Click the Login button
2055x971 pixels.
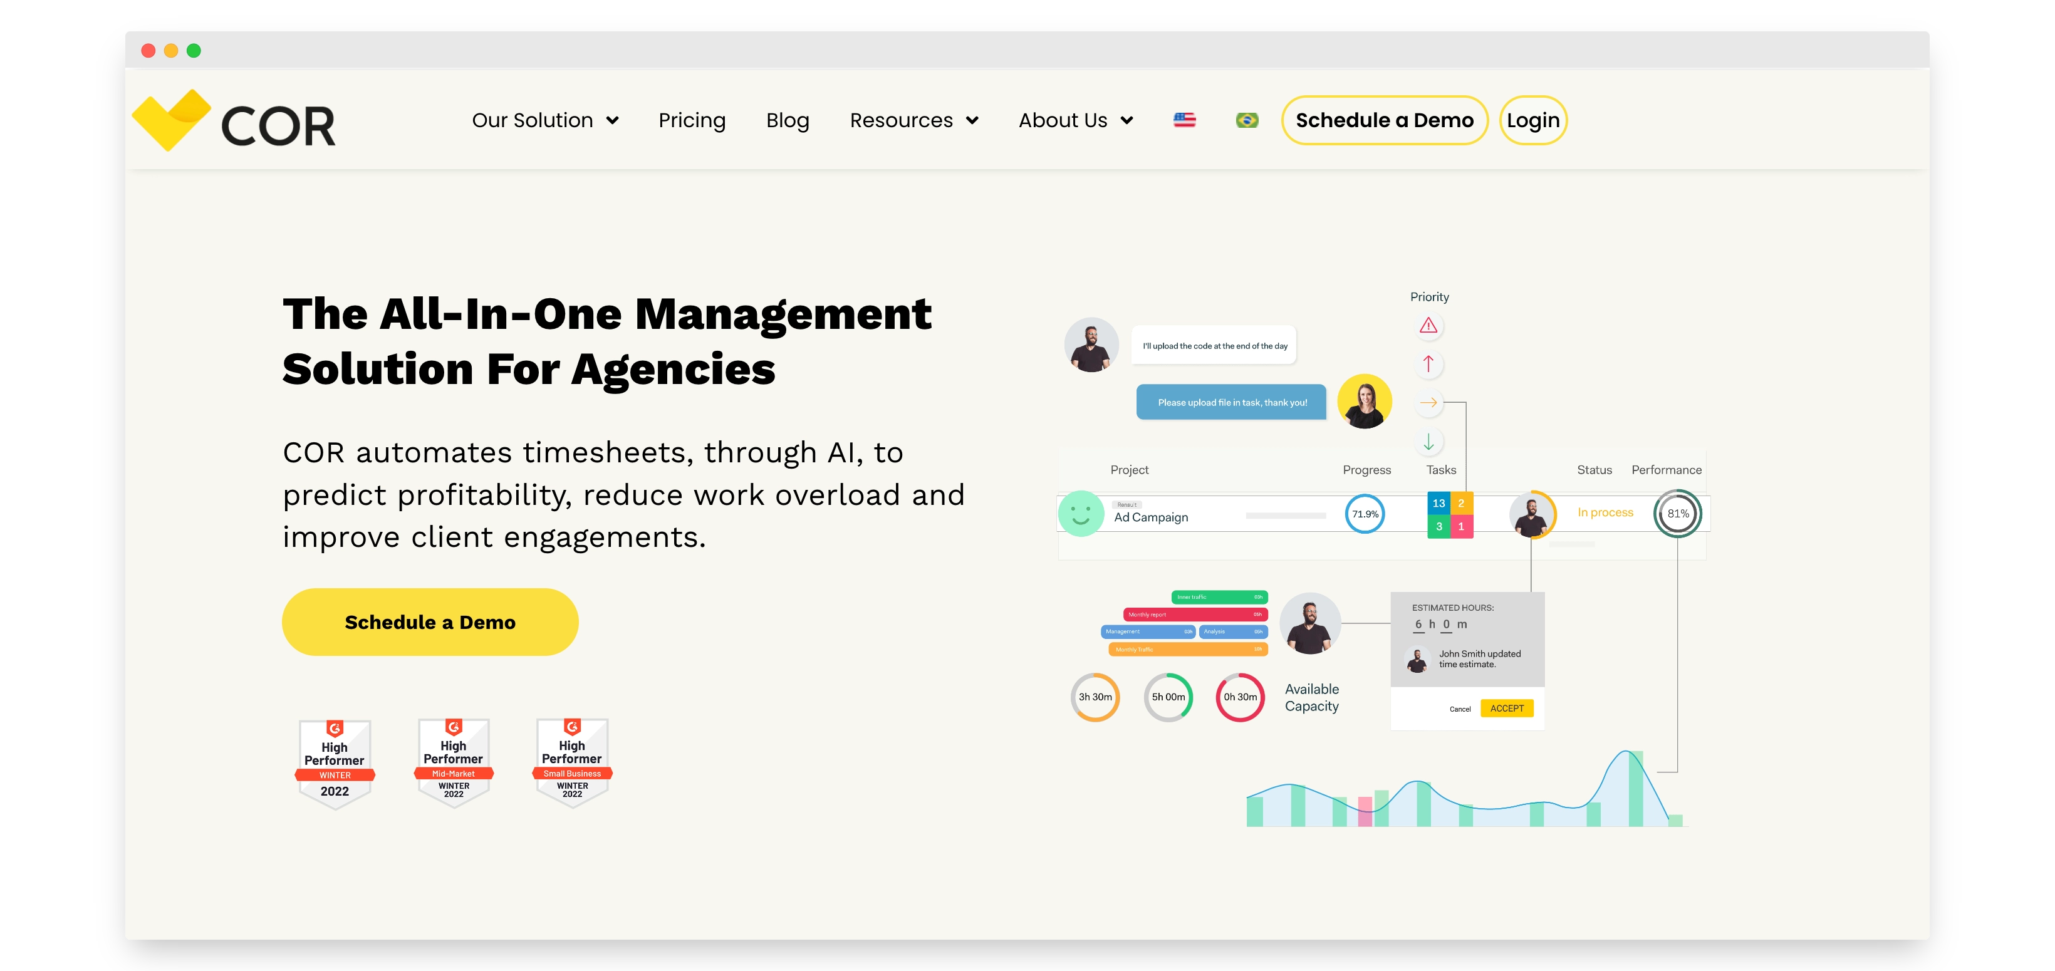[x=1532, y=120]
